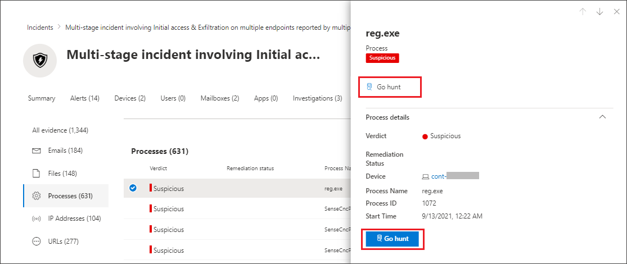The width and height of the screenshot is (627, 264).
Task: Open the cont- device link
Action: [x=450, y=176]
